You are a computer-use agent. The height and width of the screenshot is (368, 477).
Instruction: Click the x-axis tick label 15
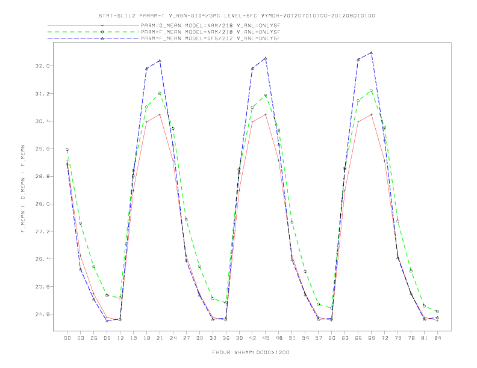pyautogui.click(x=133, y=338)
